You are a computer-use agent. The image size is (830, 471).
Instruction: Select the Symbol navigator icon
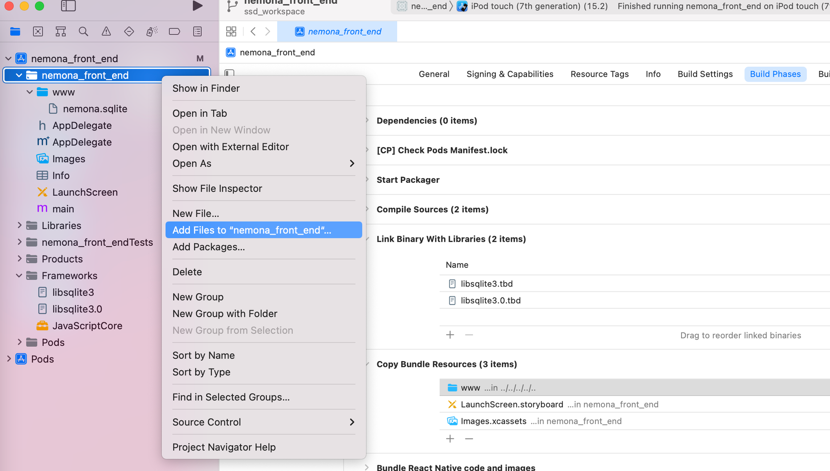coord(61,32)
